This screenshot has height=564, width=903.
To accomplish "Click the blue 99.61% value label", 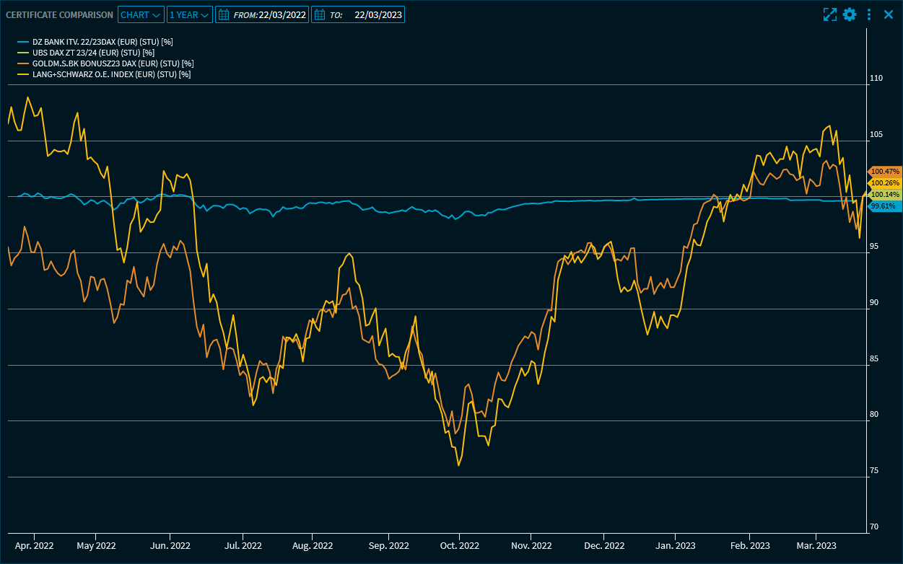I will pyautogui.click(x=882, y=206).
